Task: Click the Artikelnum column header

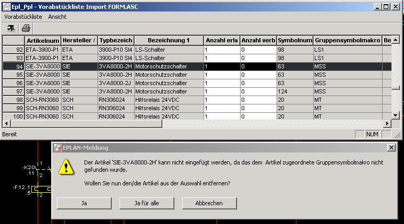Action: 43,41
